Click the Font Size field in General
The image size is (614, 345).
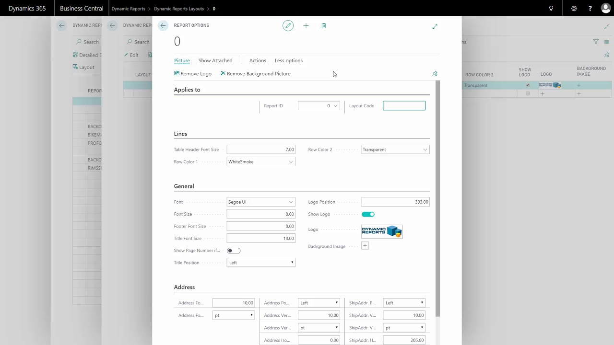[261, 214]
